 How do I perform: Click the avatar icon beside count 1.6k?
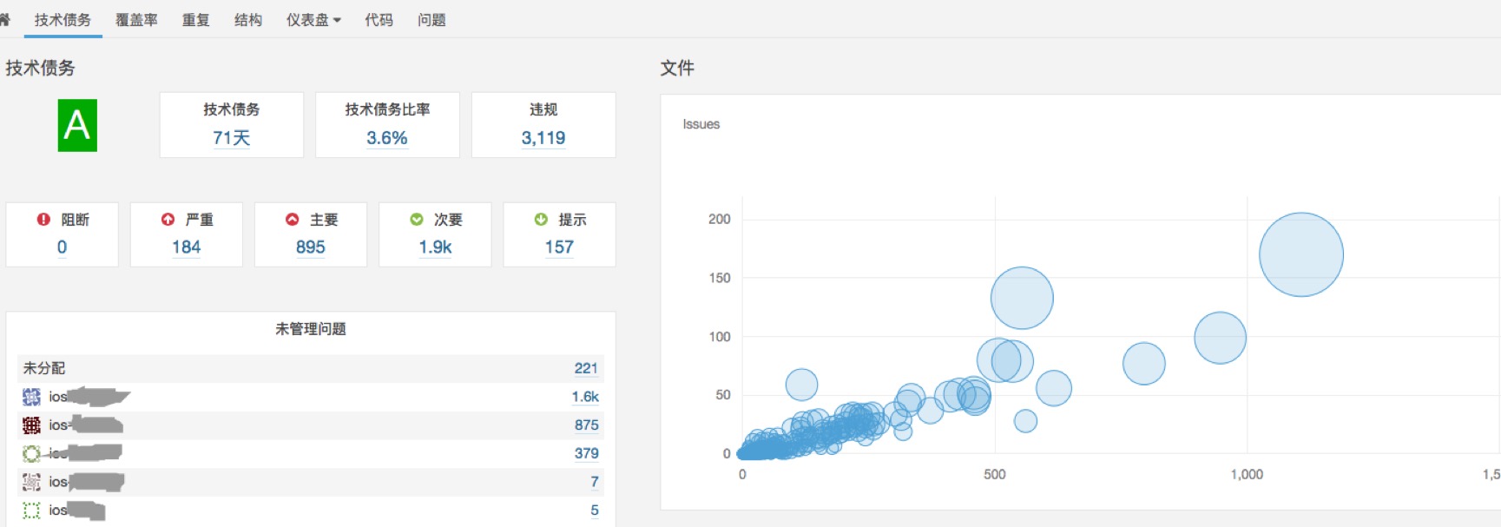coord(31,397)
